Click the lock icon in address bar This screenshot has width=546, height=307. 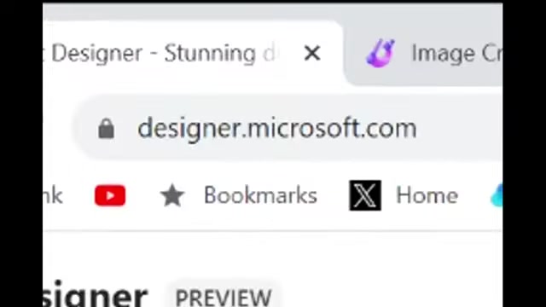click(x=106, y=129)
